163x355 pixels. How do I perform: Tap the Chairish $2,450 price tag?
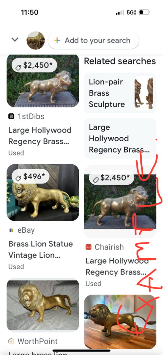111,178
